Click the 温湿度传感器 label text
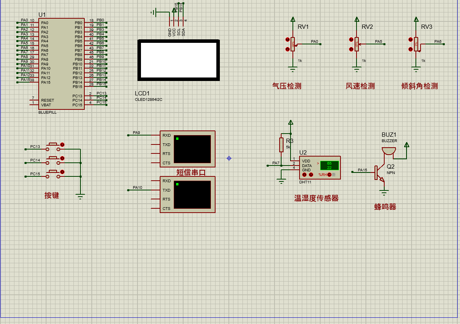The height and width of the screenshot is (324, 460). point(316,199)
